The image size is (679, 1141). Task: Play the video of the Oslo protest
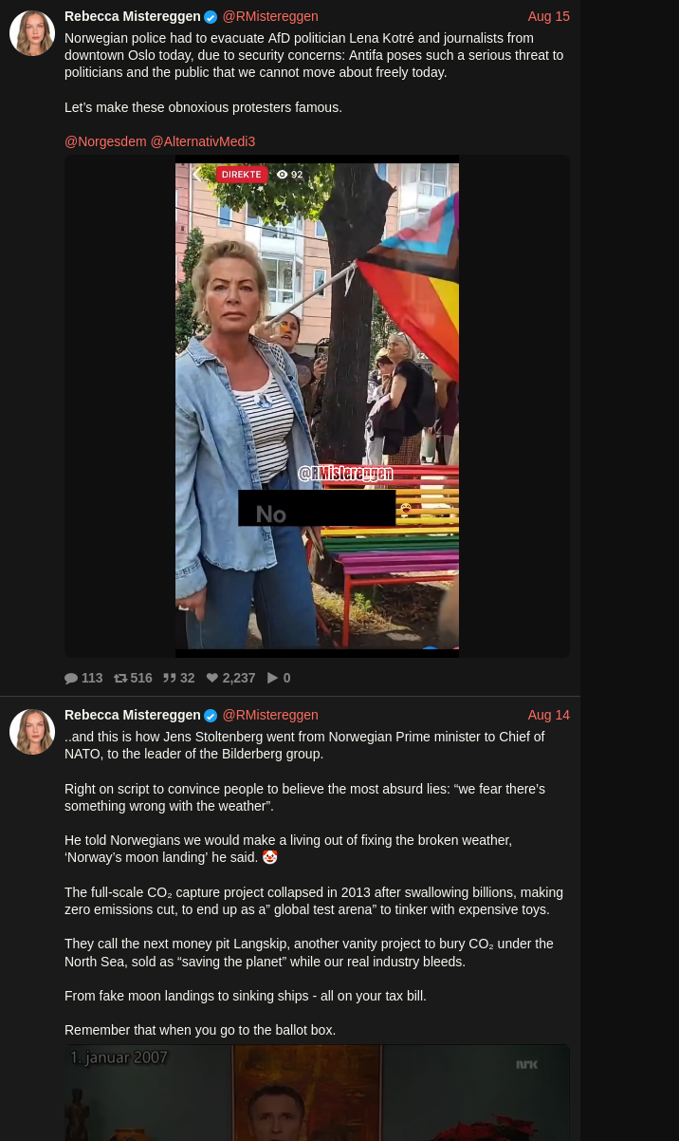tap(318, 406)
